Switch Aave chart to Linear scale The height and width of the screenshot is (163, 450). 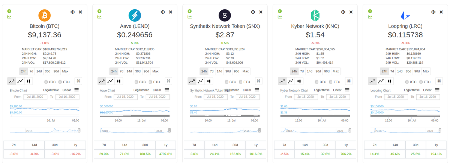157,90
